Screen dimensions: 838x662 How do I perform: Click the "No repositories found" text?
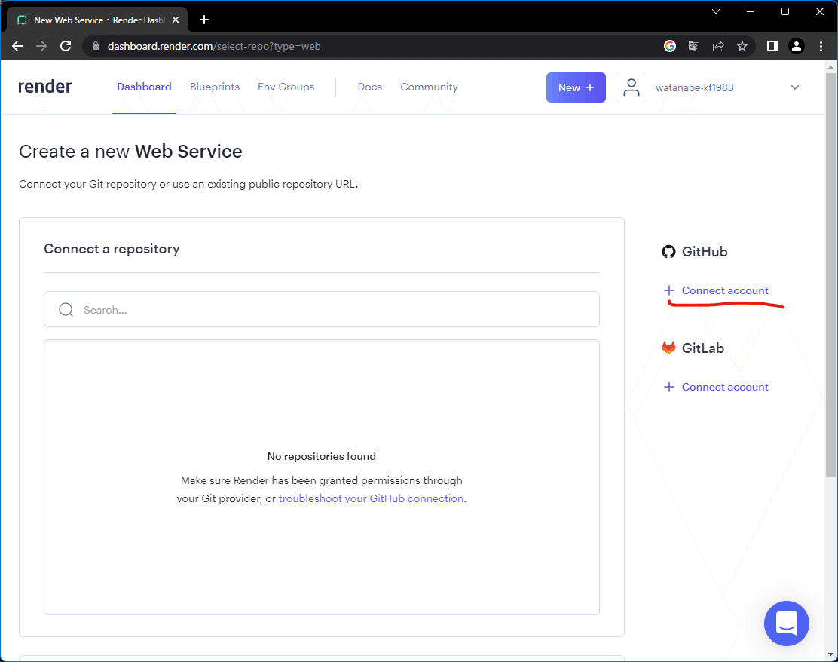click(322, 456)
